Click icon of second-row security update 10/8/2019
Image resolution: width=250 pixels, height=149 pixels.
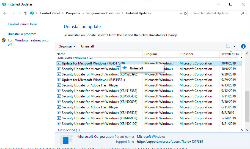tap(59, 69)
